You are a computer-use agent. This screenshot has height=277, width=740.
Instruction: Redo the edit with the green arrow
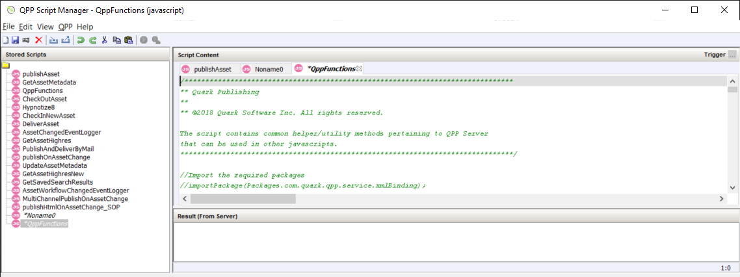[x=92, y=40]
